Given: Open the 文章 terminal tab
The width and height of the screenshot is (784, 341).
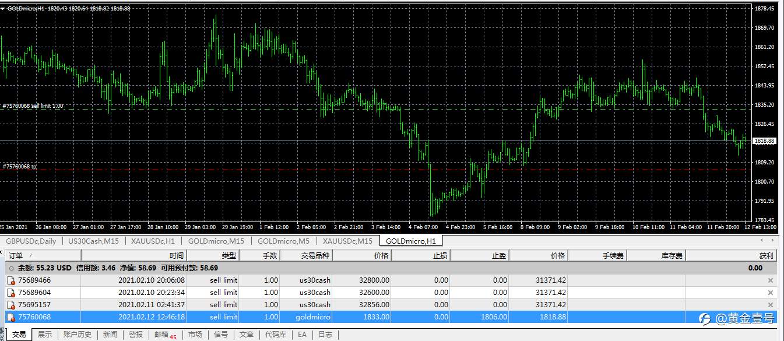Looking at the screenshot, I should point(247,335).
